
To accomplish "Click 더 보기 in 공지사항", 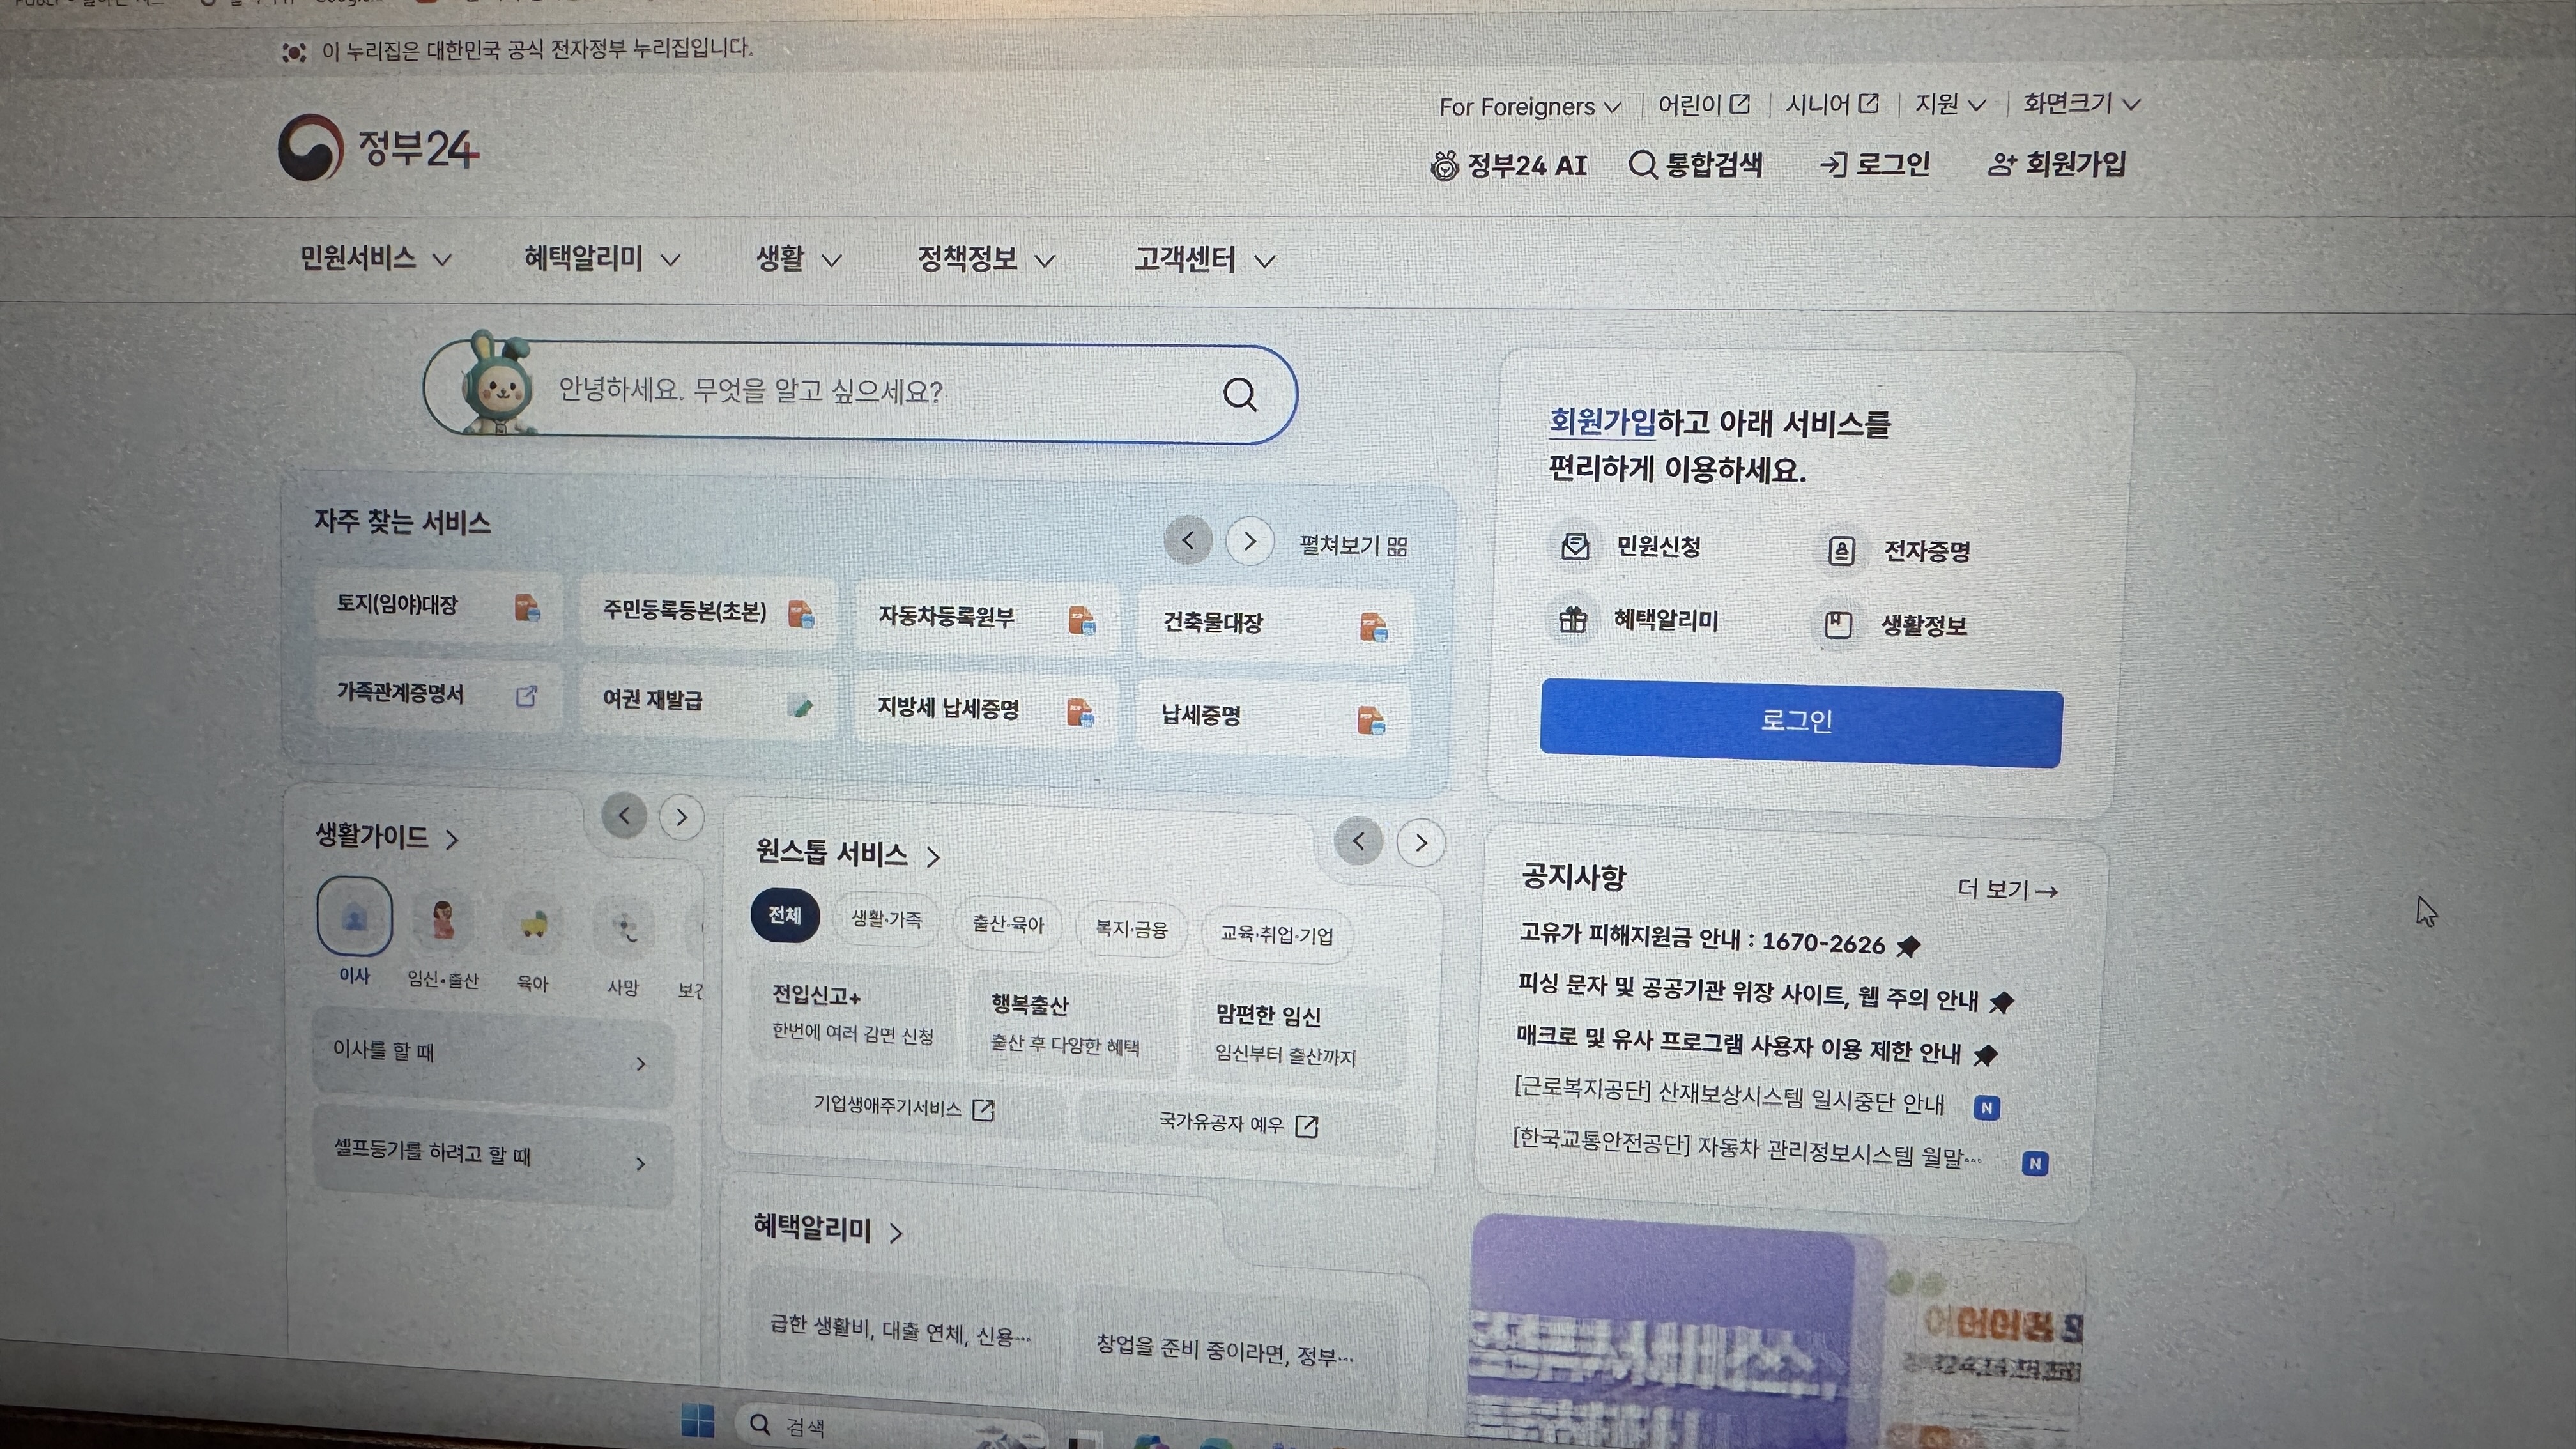I will (2007, 889).
